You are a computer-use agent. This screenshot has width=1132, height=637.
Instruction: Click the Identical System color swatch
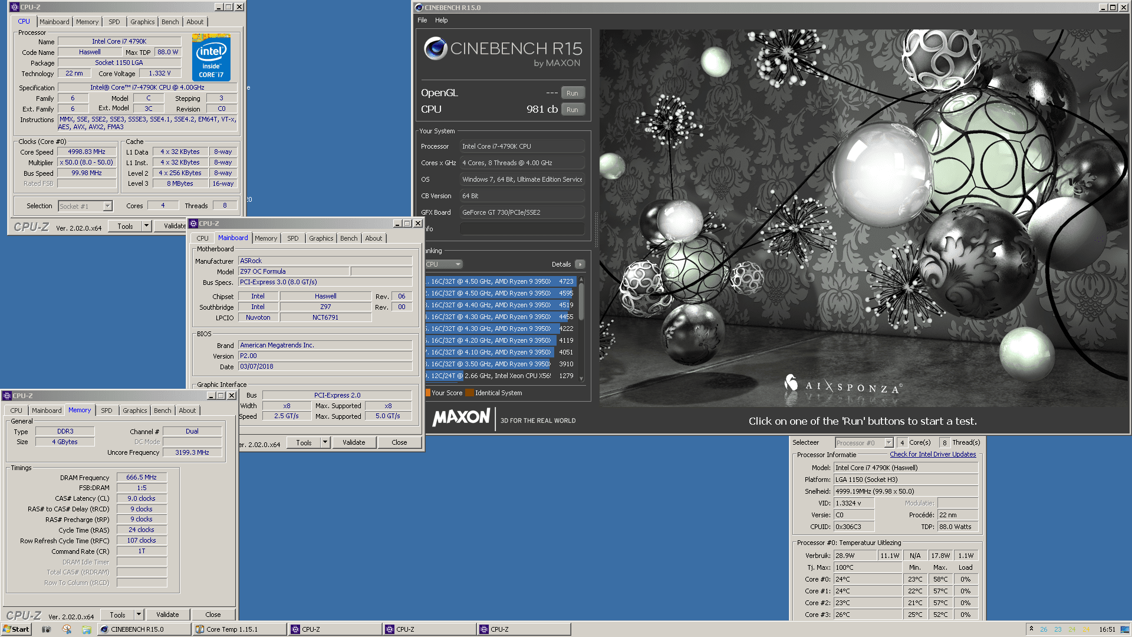tap(469, 393)
